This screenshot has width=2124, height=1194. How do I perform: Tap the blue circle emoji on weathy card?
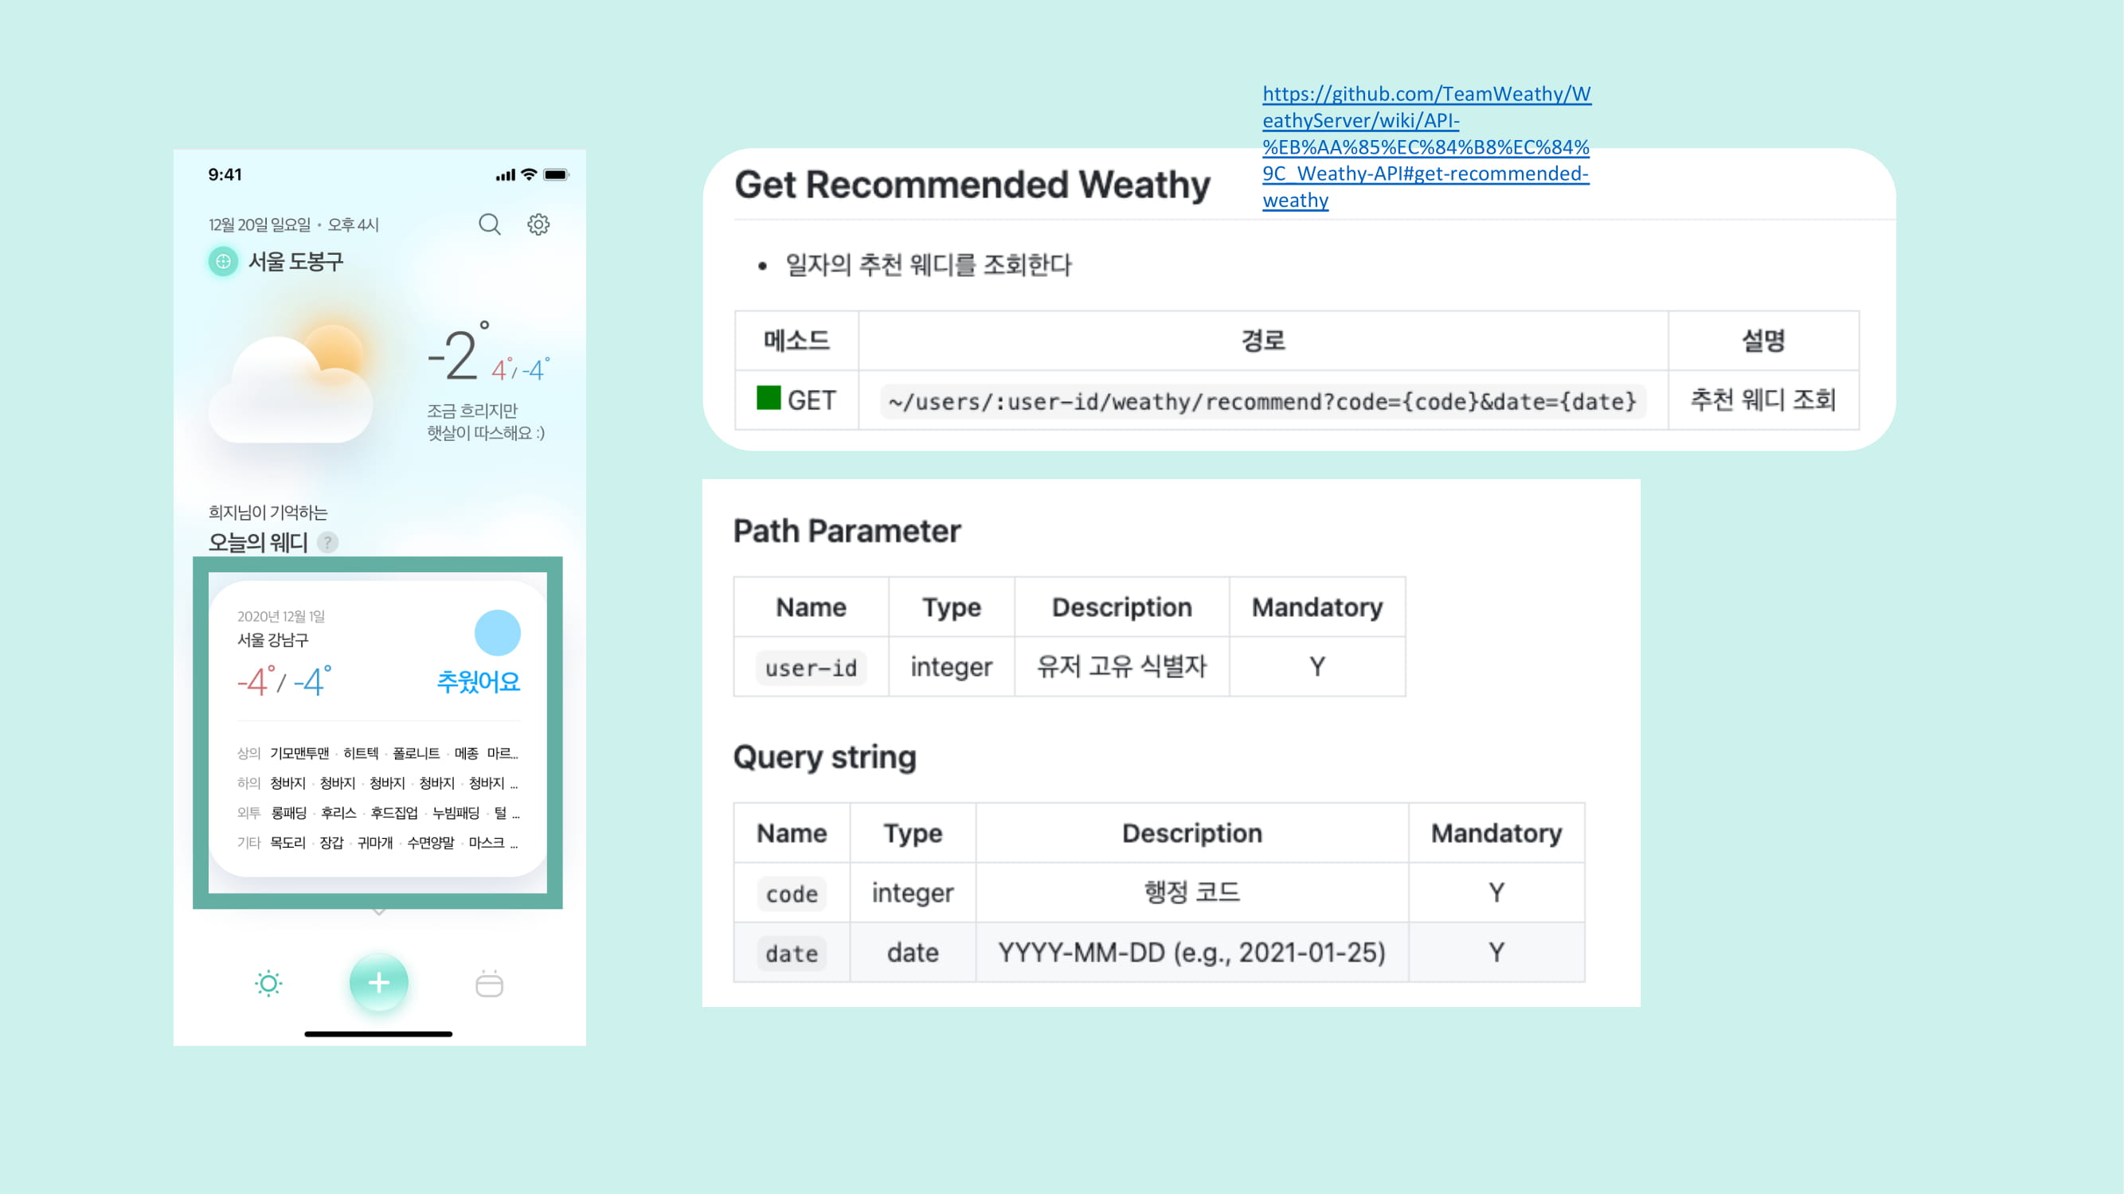(x=497, y=633)
